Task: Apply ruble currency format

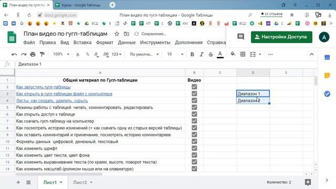Action: (78, 55)
